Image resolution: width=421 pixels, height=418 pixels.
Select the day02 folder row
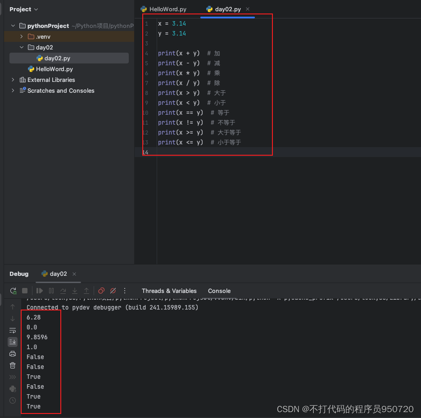69,47
